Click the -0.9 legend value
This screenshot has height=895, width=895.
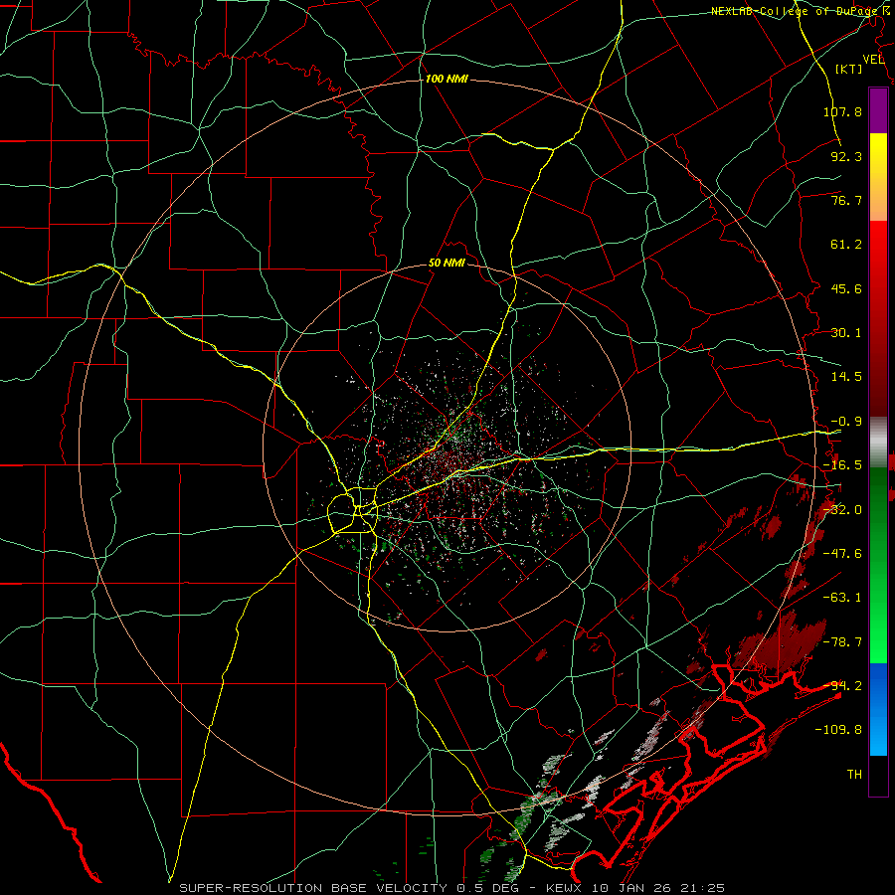click(846, 422)
